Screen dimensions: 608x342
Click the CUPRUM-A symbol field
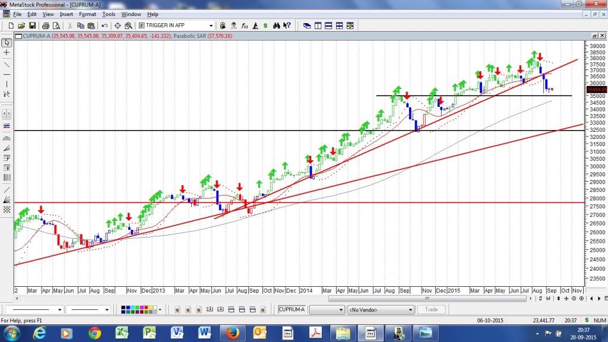(x=292, y=309)
